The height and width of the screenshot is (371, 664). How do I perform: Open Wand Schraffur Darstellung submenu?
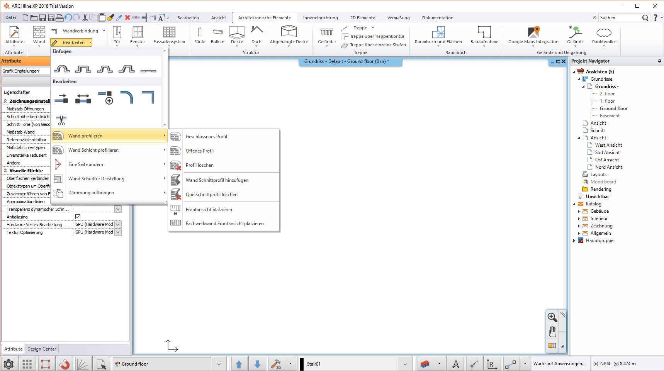point(109,179)
